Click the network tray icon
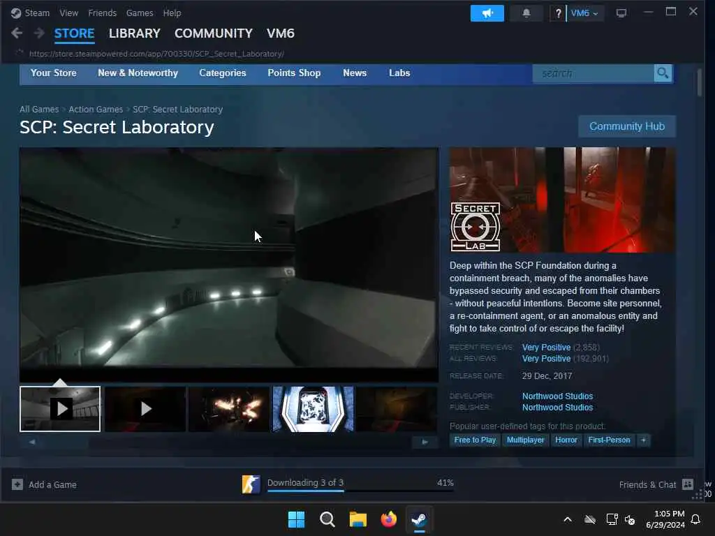This screenshot has width=715, height=536. click(x=612, y=519)
